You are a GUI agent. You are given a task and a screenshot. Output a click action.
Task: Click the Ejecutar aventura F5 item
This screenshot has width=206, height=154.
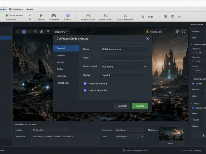click(x=19, y=15)
